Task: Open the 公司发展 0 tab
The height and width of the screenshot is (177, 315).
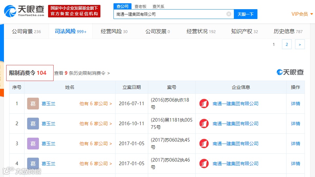Action: [158, 31]
